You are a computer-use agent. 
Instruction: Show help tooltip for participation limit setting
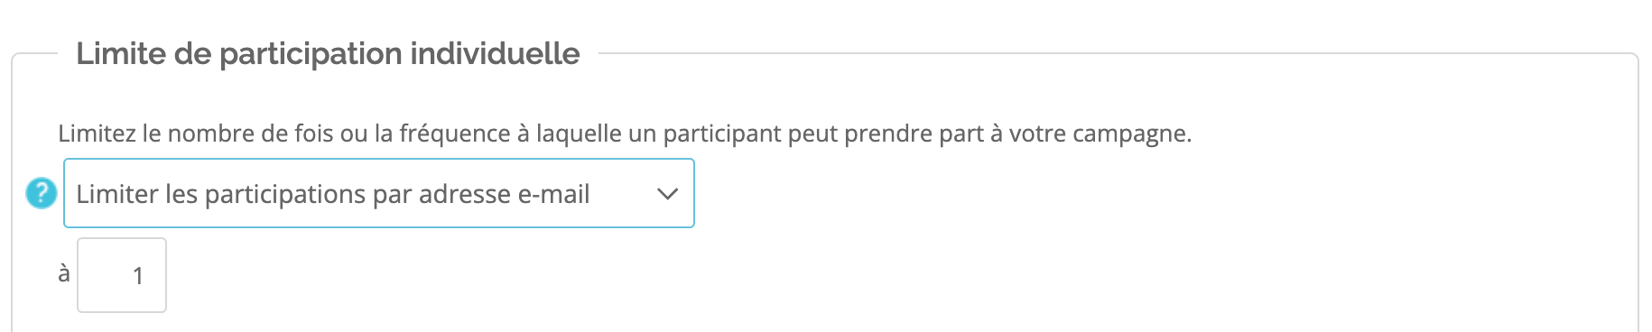point(42,193)
